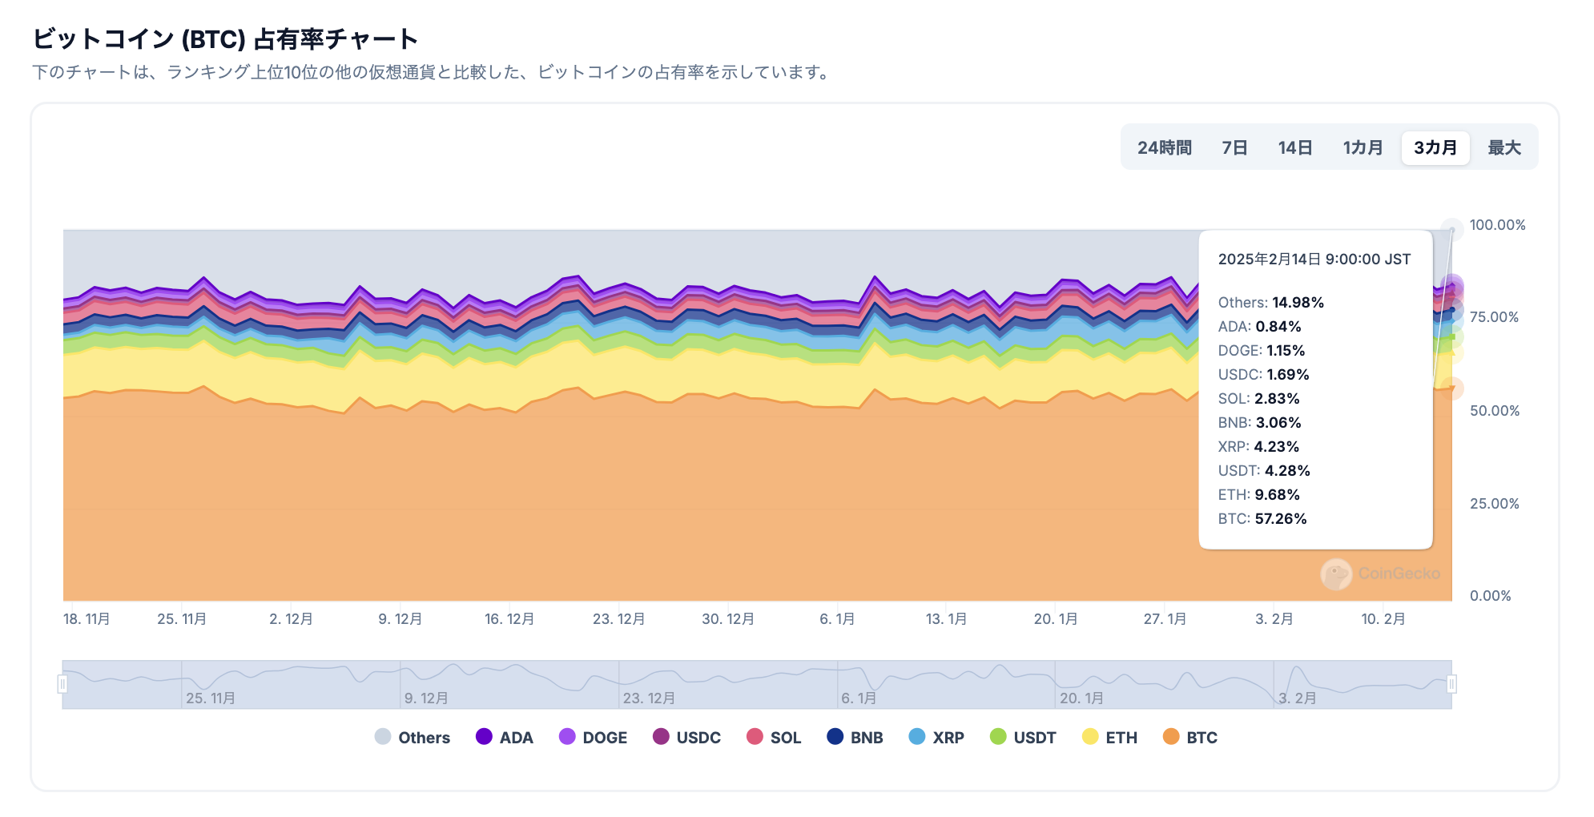Click the USDC maroon legend dot
The height and width of the screenshot is (817, 1594).
coord(662,737)
